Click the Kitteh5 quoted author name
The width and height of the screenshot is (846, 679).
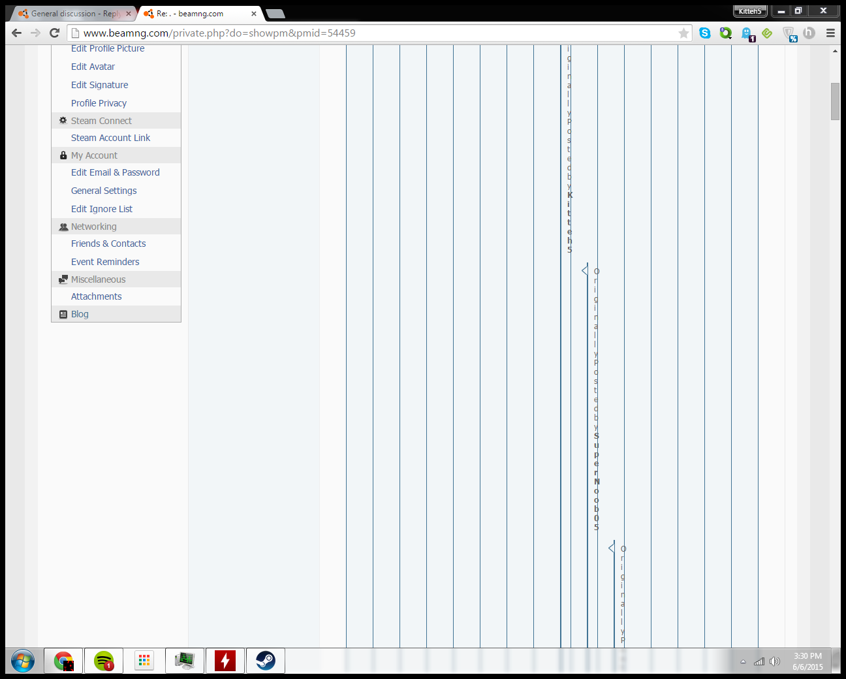pos(569,223)
